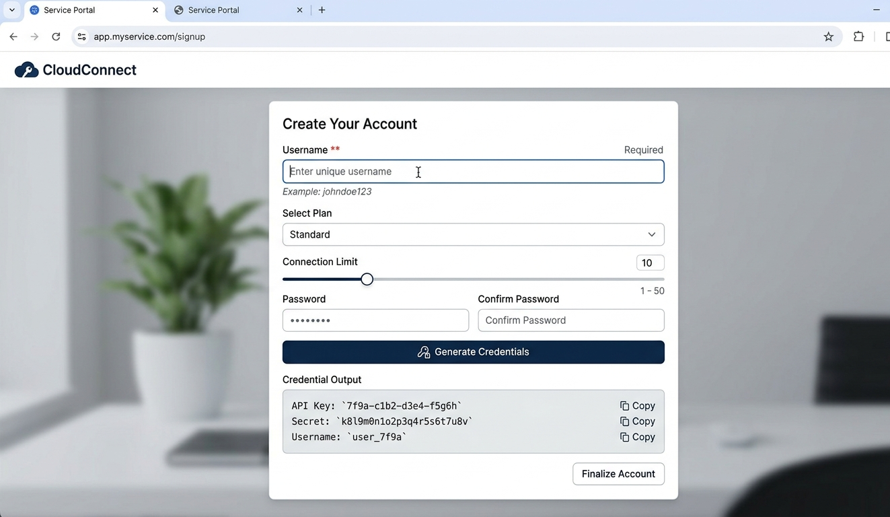Click the address bar URL app.myservice.com/signup
This screenshot has height=517, width=890.
point(149,37)
